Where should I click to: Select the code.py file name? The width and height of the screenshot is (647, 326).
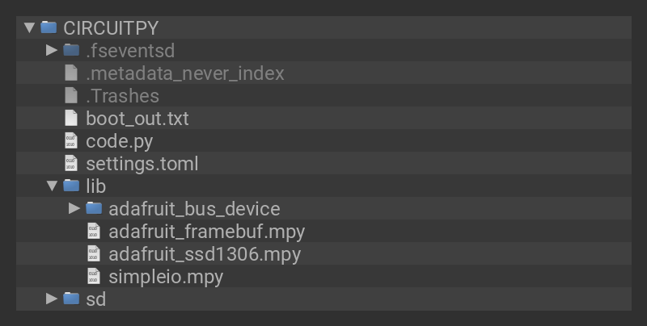(x=119, y=141)
